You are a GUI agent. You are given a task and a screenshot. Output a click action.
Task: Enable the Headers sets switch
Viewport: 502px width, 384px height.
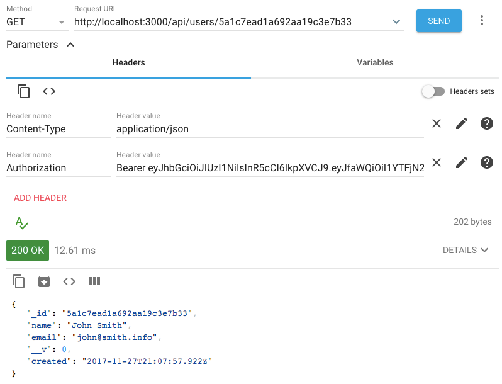pos(433,91)
